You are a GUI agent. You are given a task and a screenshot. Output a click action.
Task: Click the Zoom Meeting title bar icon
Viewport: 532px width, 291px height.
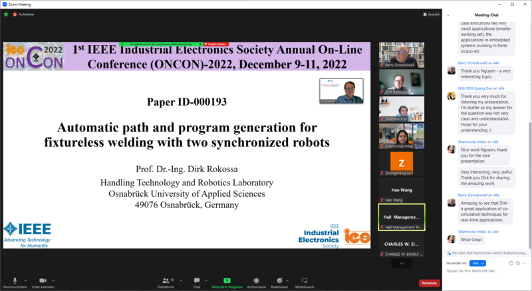tap(5, 5)
